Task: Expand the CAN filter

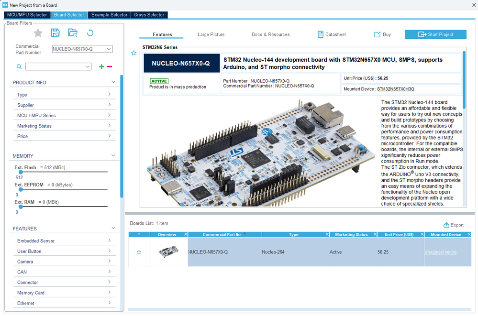Action: (x=110, y=272)
